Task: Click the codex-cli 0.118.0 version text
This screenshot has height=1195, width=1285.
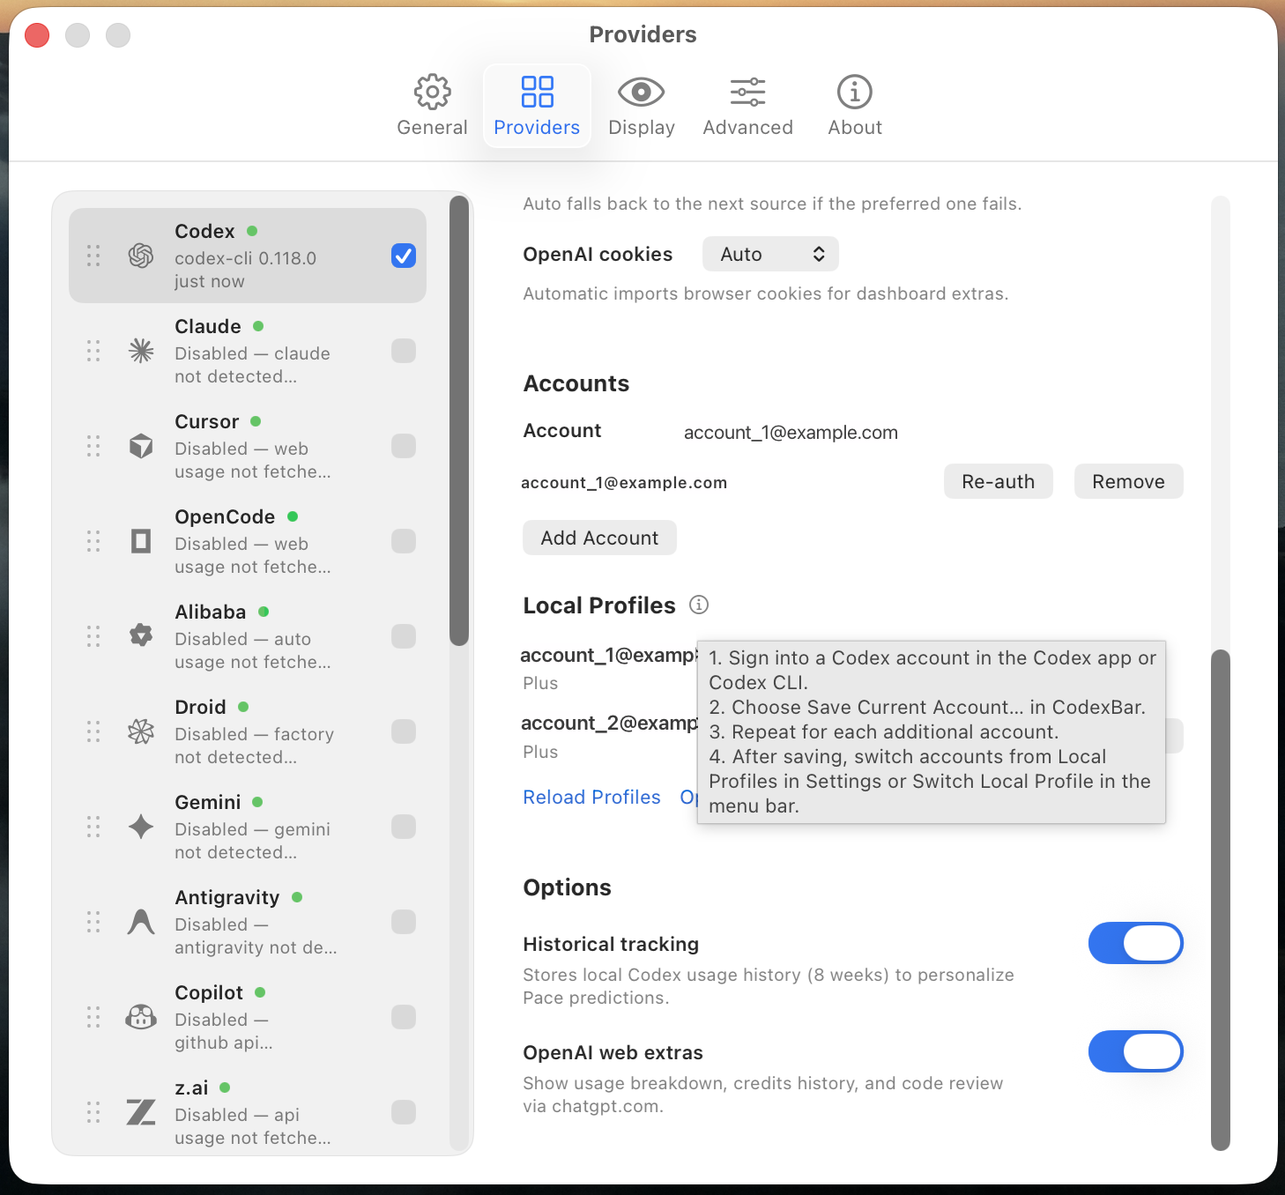Action: [x=245, y=258]
